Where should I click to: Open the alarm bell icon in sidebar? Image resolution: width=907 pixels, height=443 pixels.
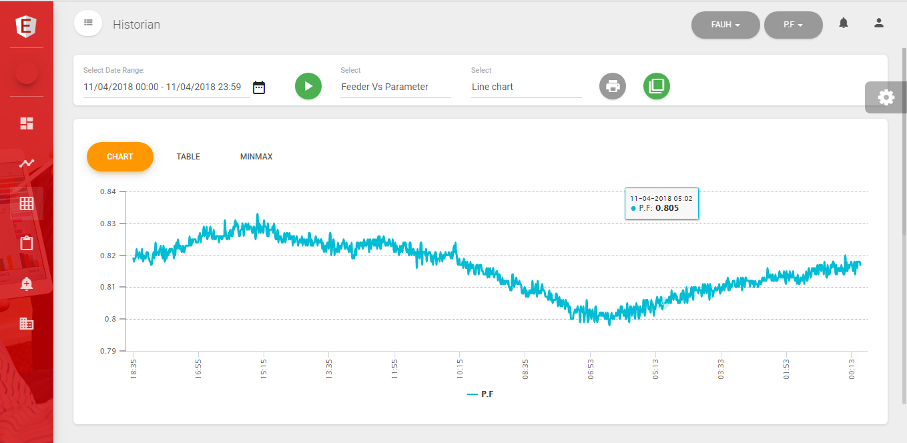point(27,284)
